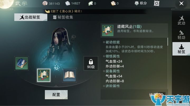
Task: Open the 积分 points display
Action: point(141,3)
